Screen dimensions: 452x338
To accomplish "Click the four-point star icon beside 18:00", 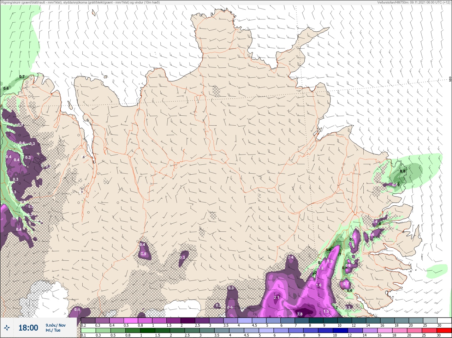I will [x=7, y=328].
